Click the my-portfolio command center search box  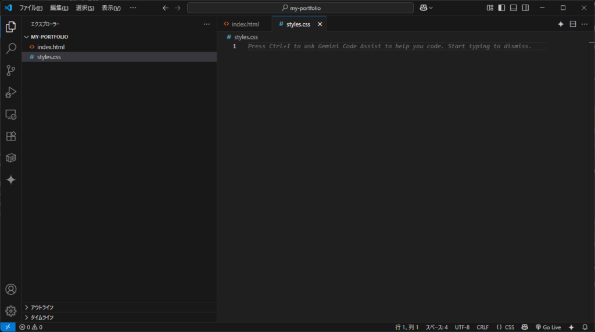point(300,8)
